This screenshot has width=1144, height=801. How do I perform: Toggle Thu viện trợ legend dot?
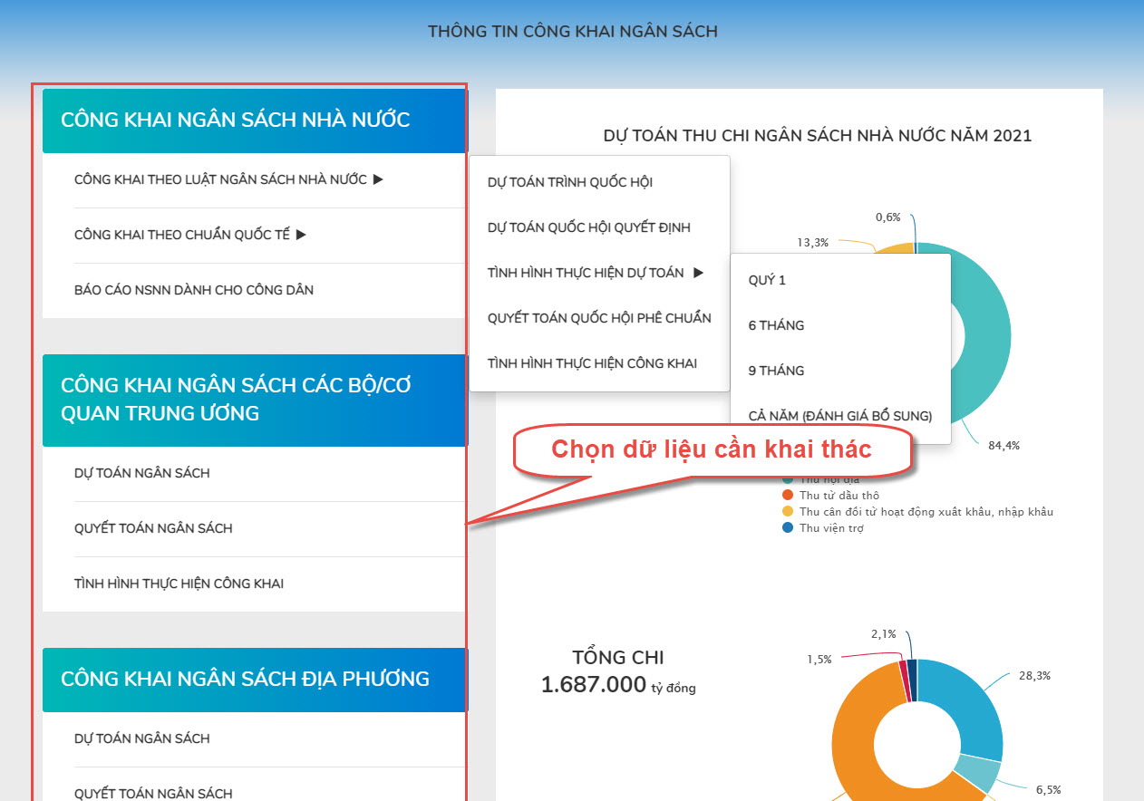click(x=787, y=527)
